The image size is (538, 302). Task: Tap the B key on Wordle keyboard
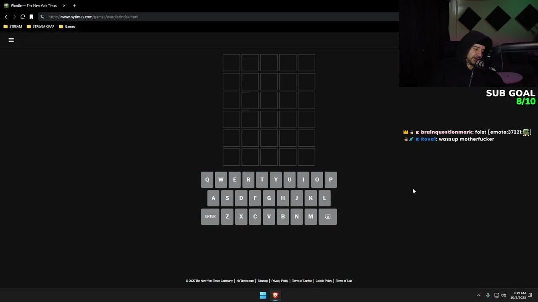click(x=283, y=216)
